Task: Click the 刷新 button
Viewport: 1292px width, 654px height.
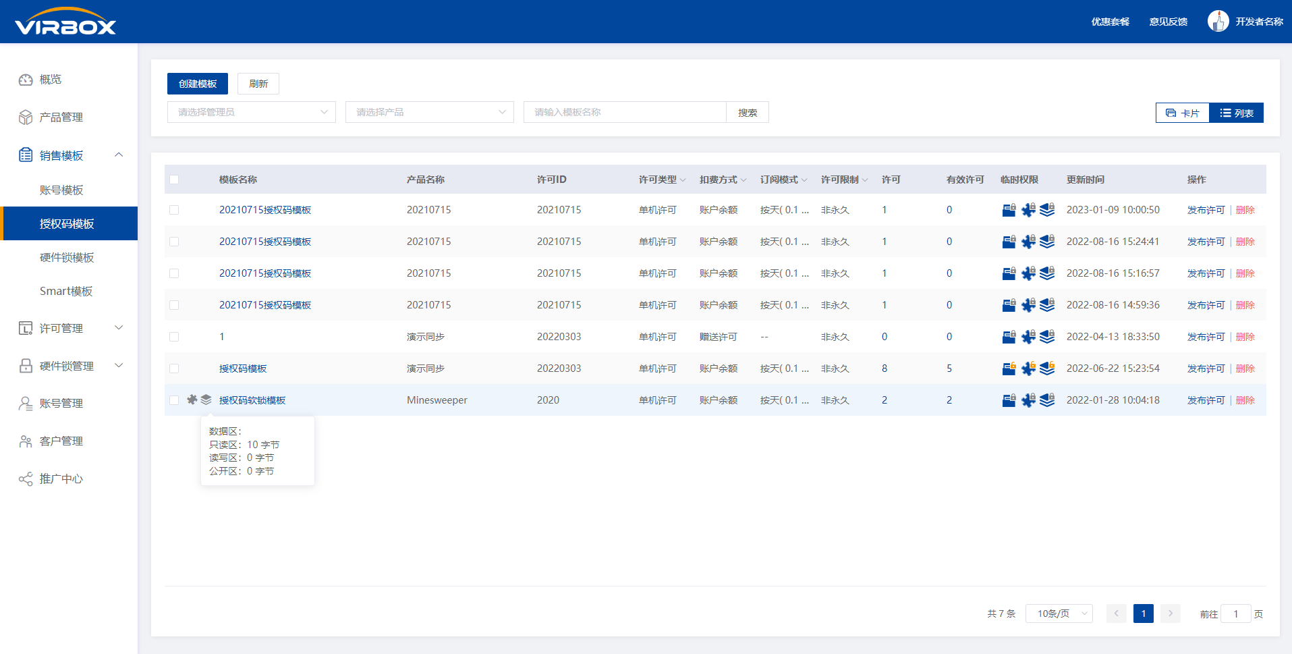Action: 258,84
